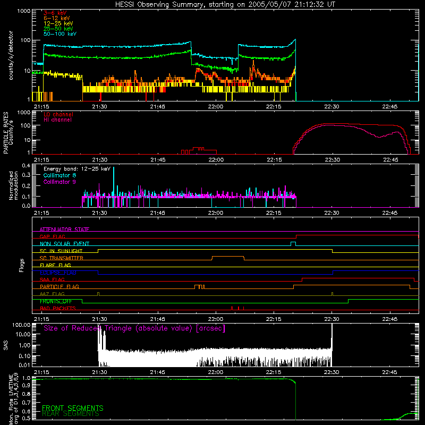The height and width of the screenshot is (425, 425).
Task: Click the SC_TRANSMITTER flag label
Action: [x=62, y=258]
